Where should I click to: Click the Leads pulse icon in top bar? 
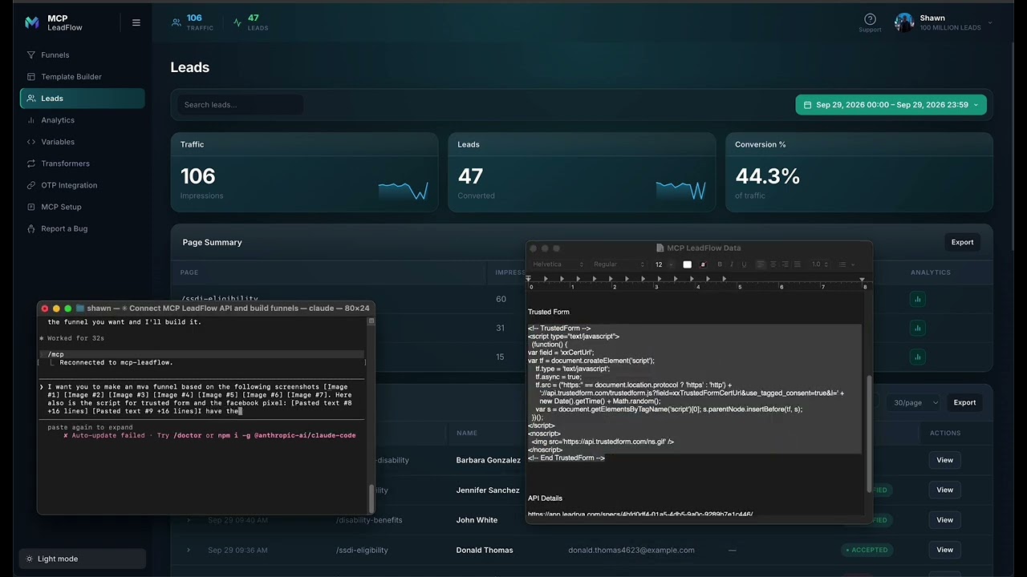coord(237,22)
